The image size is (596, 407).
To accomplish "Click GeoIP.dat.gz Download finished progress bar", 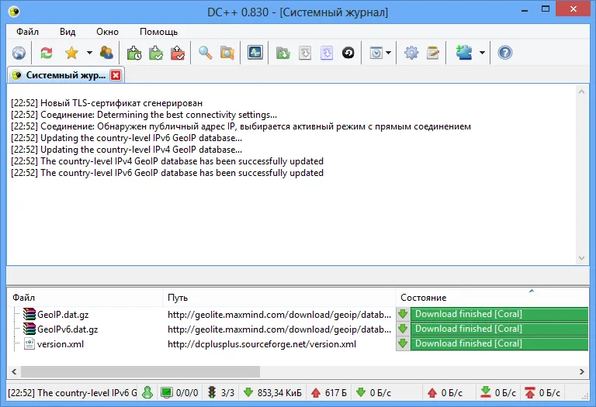I will pos(499,314).
